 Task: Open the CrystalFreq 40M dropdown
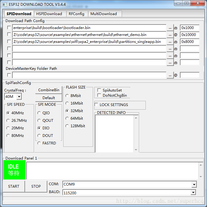[x=19, y=96]
